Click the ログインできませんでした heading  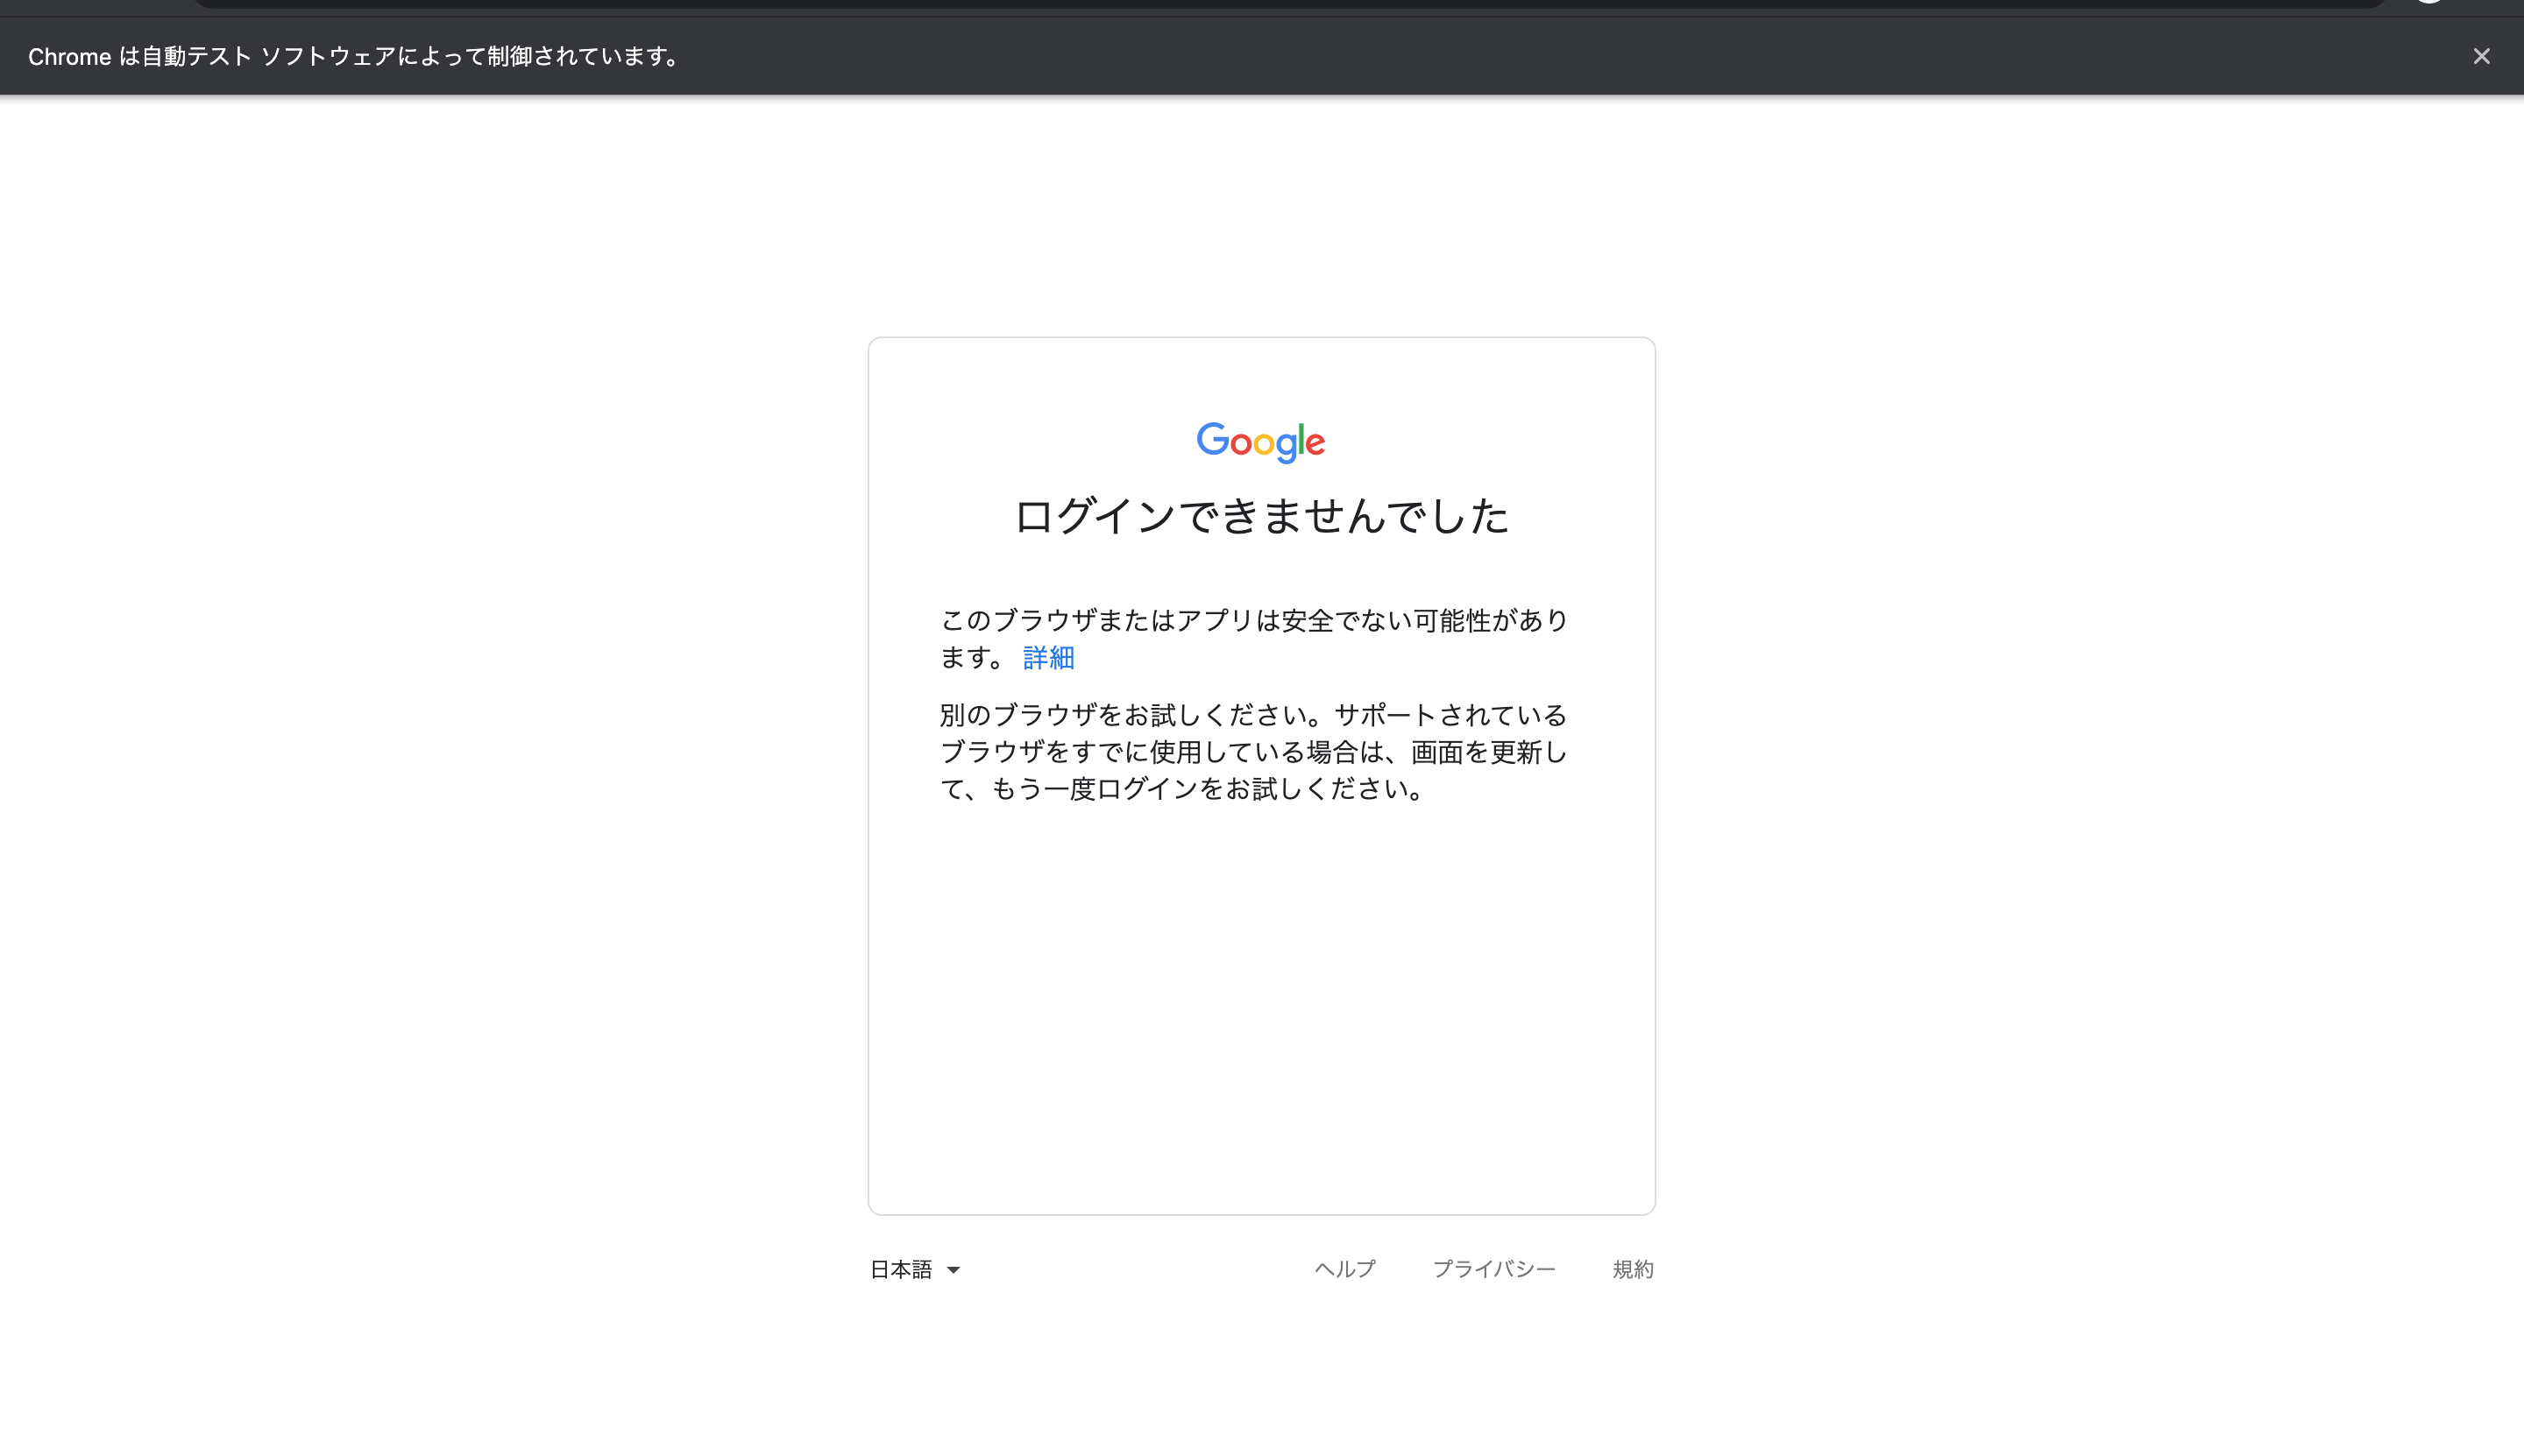click(1260, 517)
